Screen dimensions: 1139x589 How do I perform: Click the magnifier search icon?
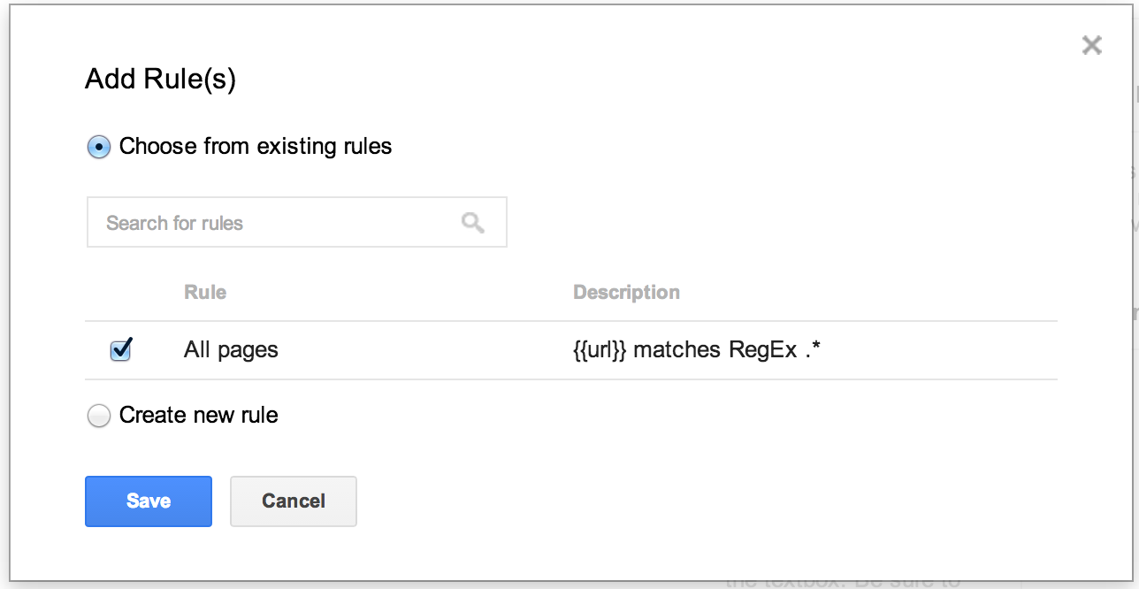[x=473, y=223]
